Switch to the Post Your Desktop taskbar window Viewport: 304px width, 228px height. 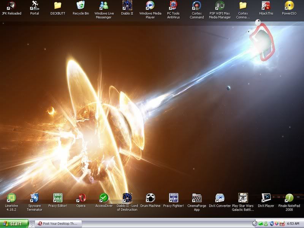(x=57, y=223)
